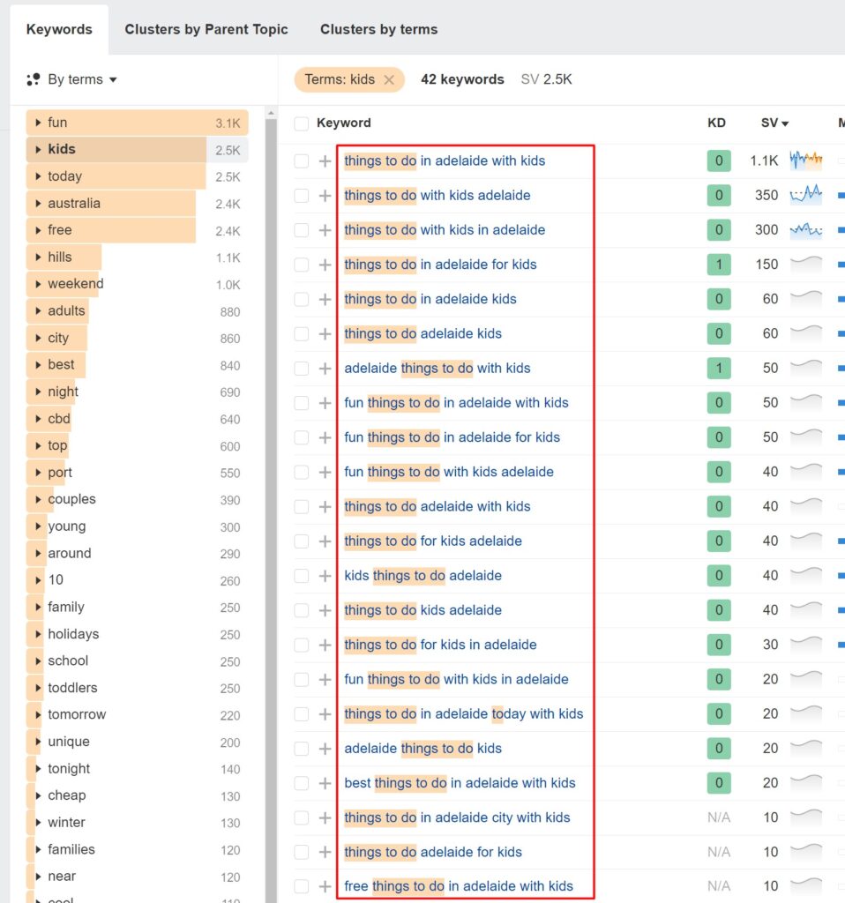Expand the 'free' term group
Viewport: 845px width, 903px height.
38,230
